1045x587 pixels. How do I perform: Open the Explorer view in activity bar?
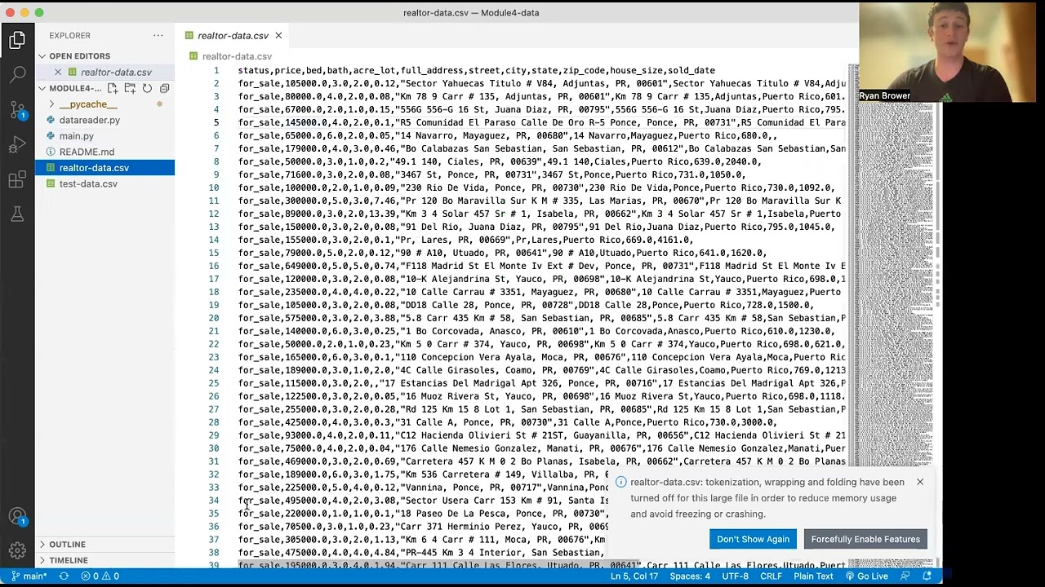click(x=17, y=40)
